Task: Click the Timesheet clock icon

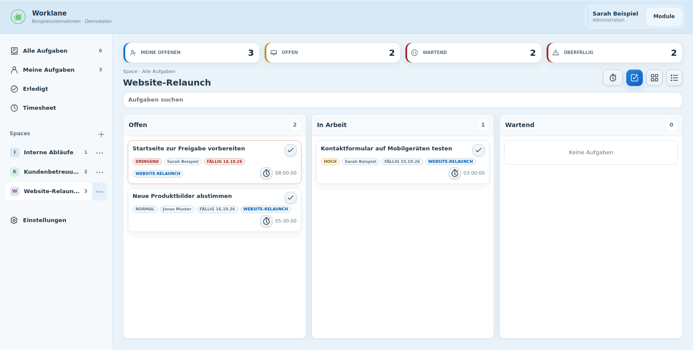Action: click(x=14, y=108)
